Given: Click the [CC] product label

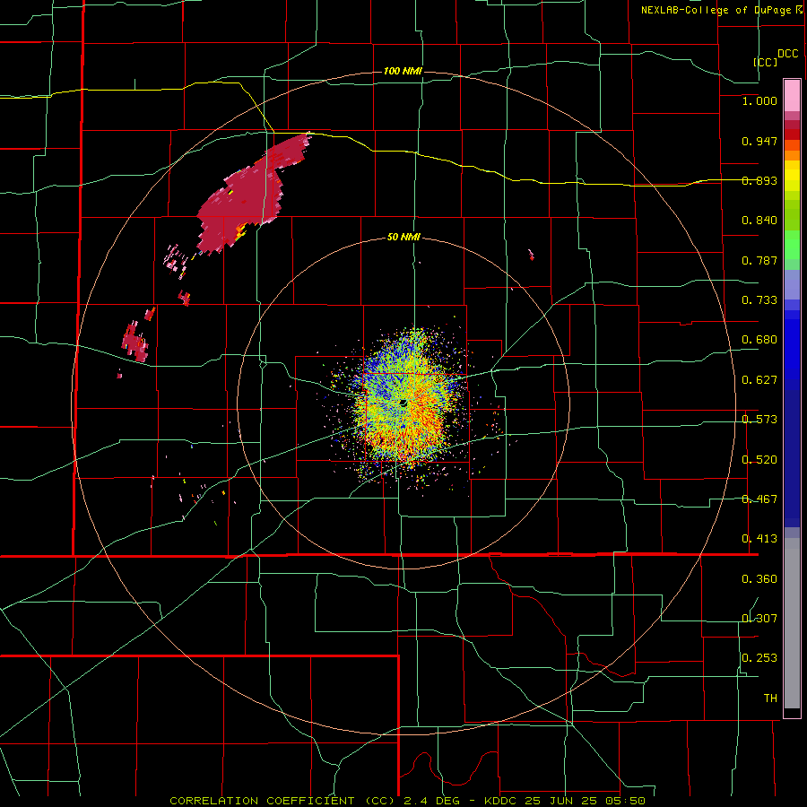Looking at the screenshot, I should tap(766, 62).
